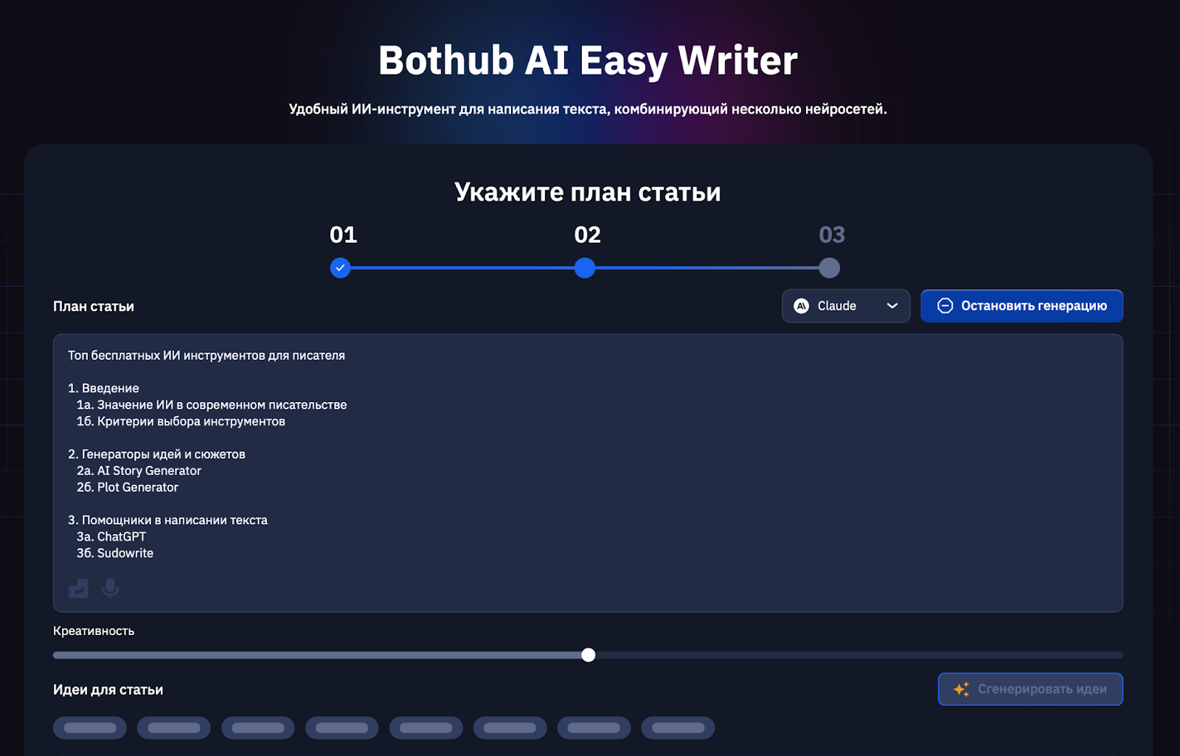Viewport: 1180px width, 756px height.
Task: Click the sparkle icon on generate ideas
Action: point(961,689)
